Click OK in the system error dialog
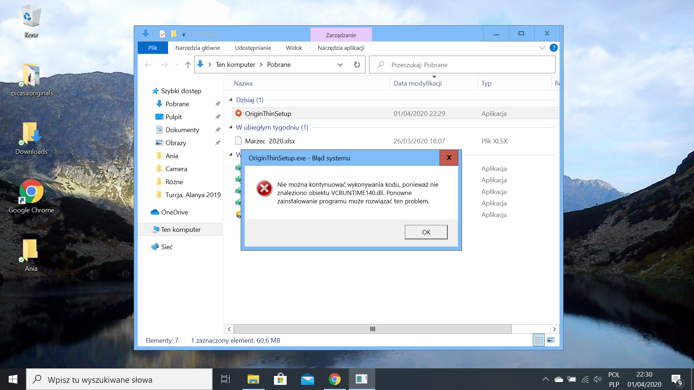Screen dimensions: 694x390 coord(426,232)
